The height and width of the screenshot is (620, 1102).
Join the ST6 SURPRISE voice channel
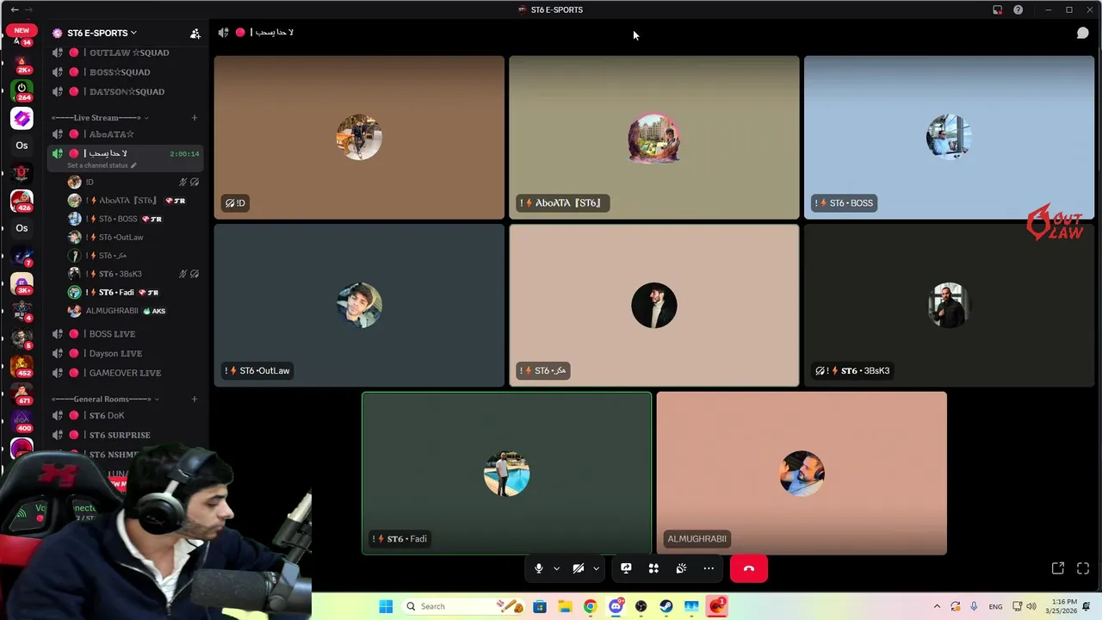point(126,435)
